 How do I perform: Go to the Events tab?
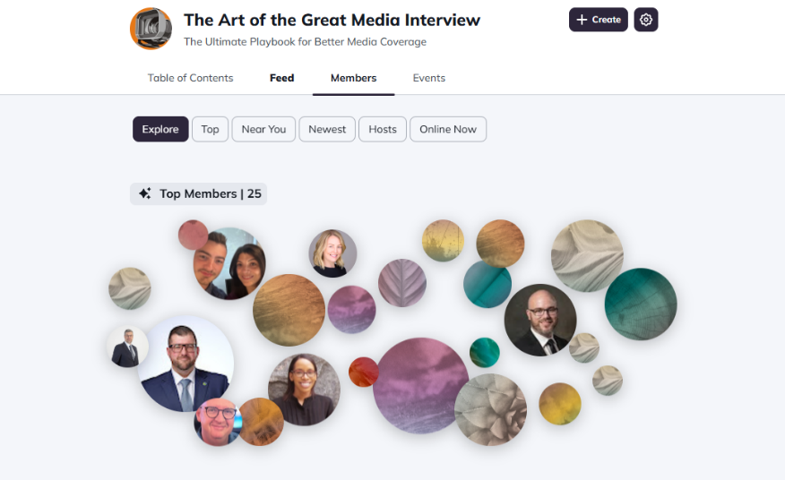coord(429,78)
